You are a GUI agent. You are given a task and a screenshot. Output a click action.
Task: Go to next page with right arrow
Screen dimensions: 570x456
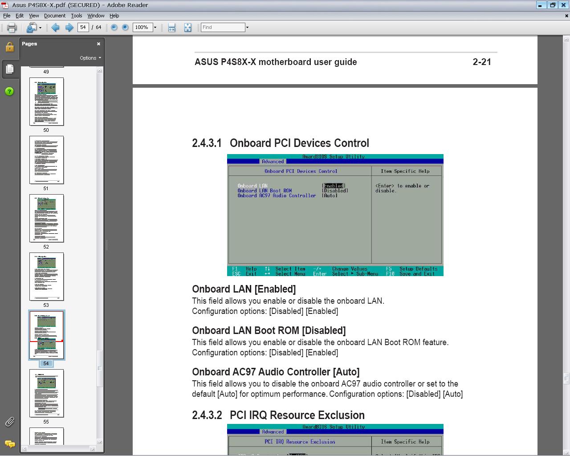point(69,28)
